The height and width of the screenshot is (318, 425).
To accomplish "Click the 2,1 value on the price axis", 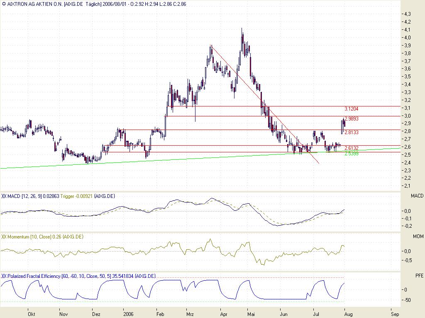I will [x=408, y=186].
